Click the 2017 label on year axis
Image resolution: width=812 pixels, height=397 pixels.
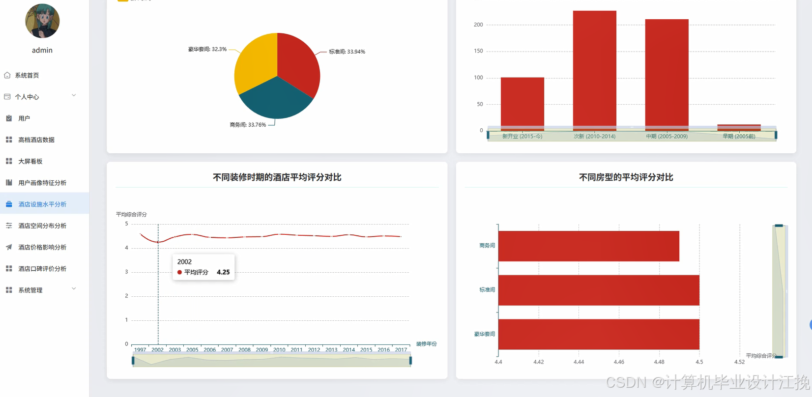[401, 350]
